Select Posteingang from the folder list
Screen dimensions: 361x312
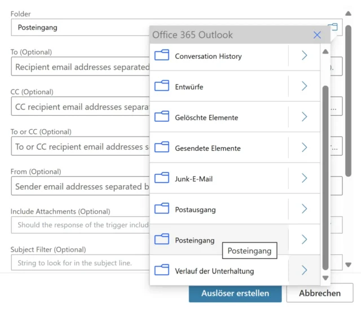[195, 240]
